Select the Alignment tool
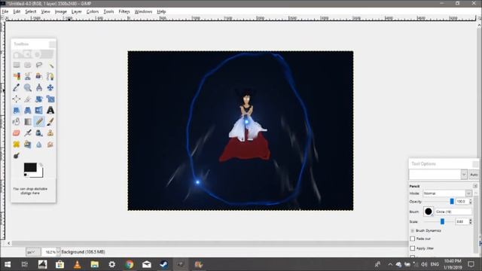The height and width of the screenshot is (271, 482). click(17, 99)
